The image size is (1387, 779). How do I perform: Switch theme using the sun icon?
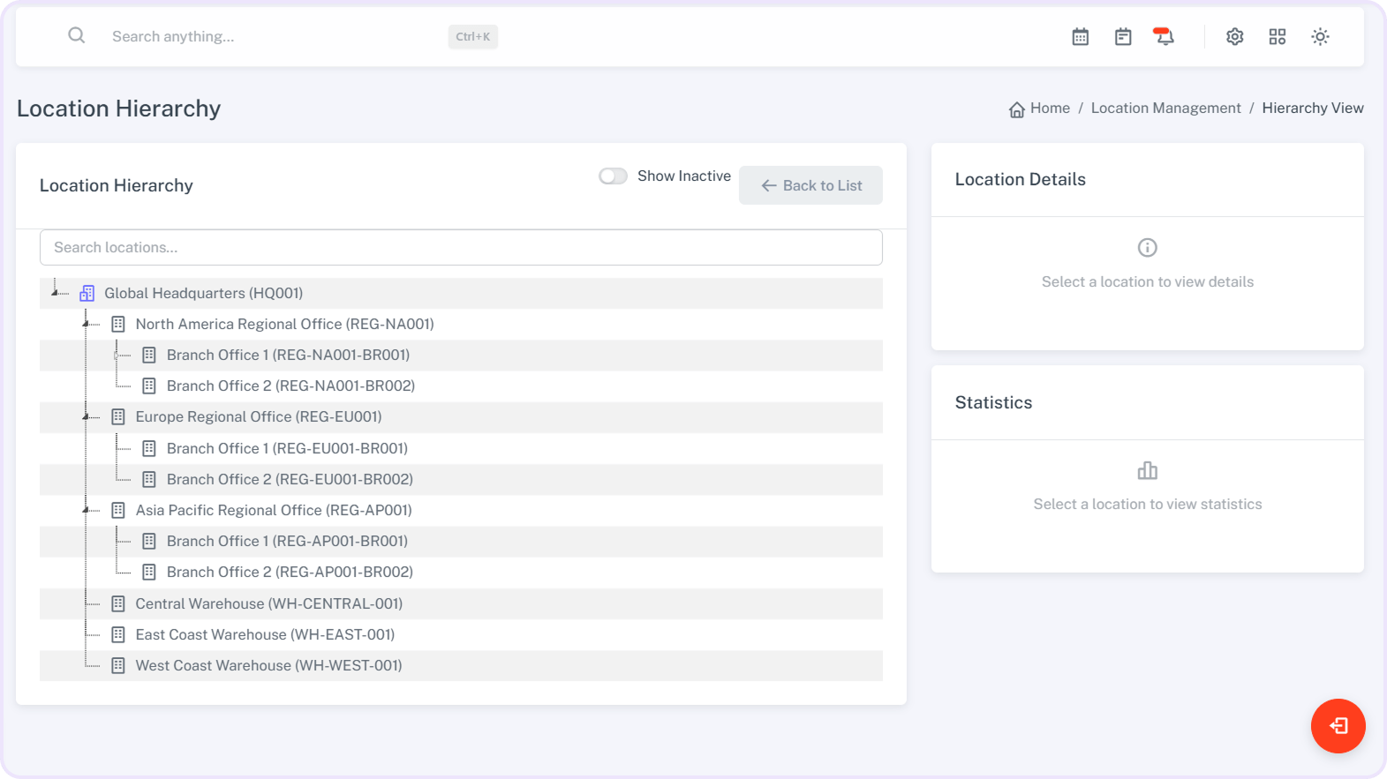click(1319, 37)
